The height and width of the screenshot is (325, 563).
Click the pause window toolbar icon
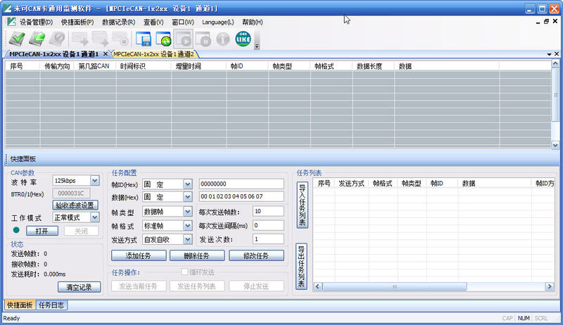point(203,39)
